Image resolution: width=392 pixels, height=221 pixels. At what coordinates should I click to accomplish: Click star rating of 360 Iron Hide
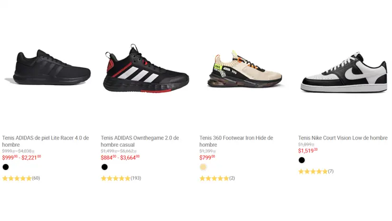pos(214,179)
